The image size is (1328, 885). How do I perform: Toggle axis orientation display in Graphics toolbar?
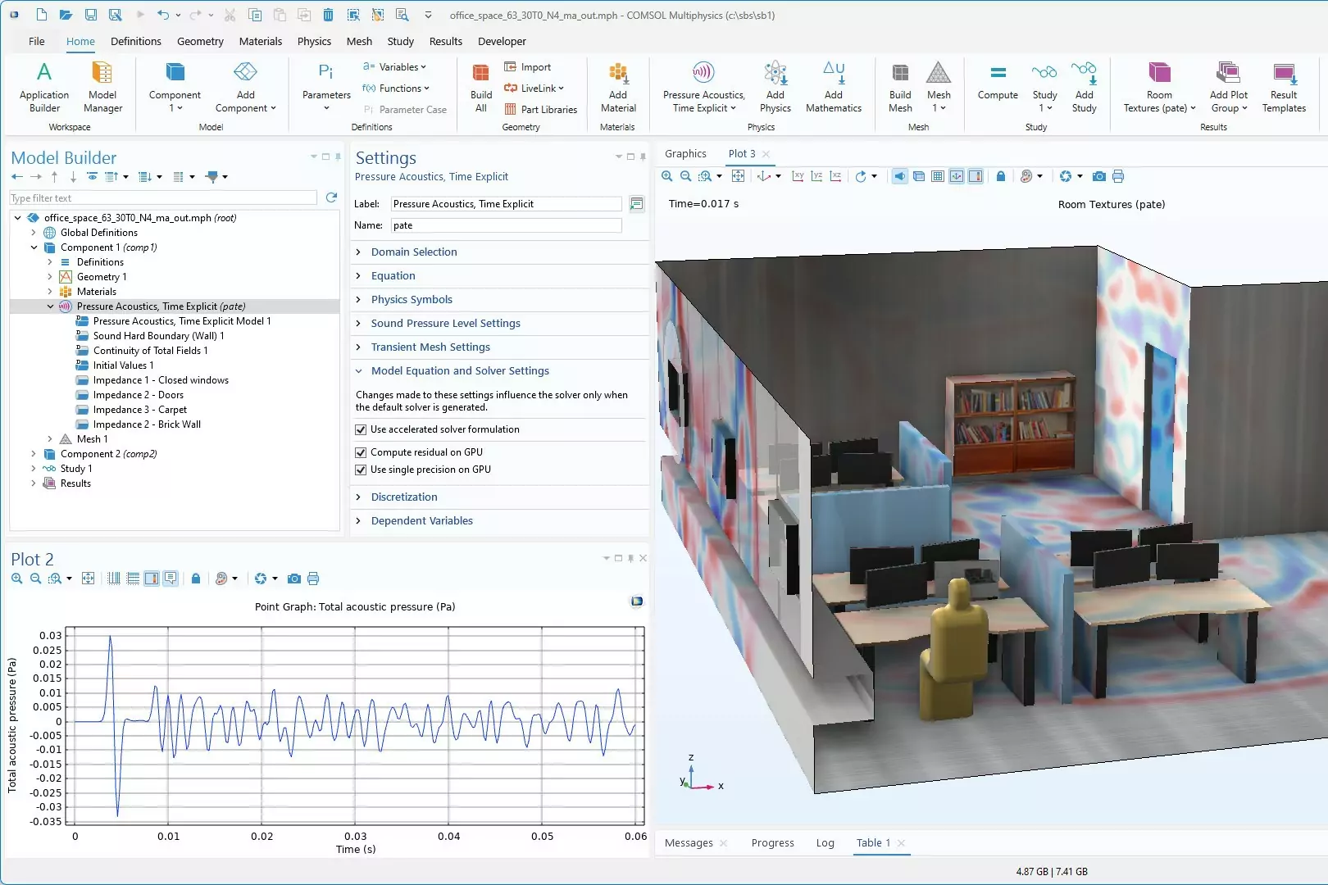957,176
